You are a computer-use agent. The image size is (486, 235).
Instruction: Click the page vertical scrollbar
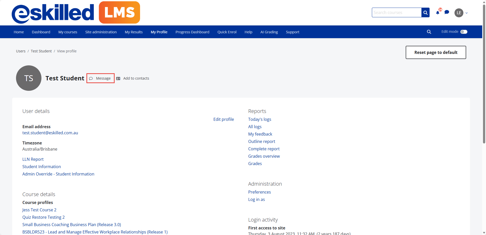click(484, 76)
